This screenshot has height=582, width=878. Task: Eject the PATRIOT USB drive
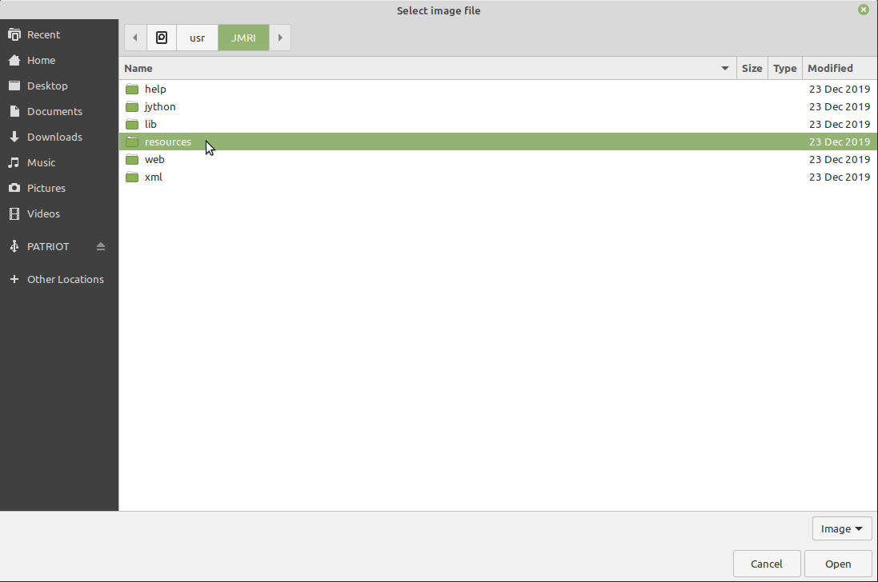[x=101, y=247]
